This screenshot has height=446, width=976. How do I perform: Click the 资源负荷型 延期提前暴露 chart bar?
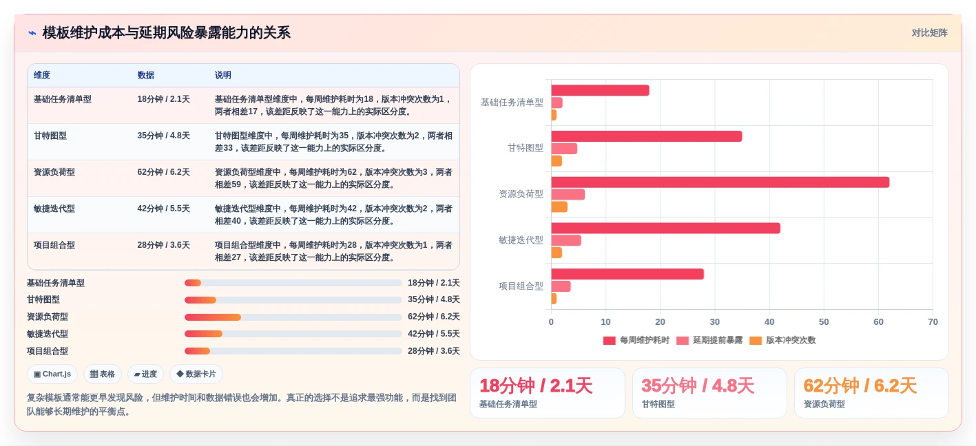pyautogui.click(x=568, y=195)
